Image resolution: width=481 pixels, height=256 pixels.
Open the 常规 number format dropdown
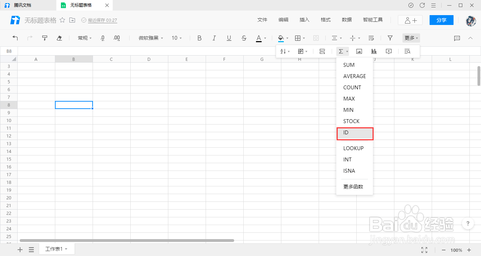point(85,38)
